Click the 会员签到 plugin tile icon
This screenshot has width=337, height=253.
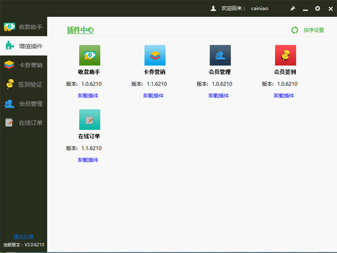pyautogui.click(x=285, y=55)
